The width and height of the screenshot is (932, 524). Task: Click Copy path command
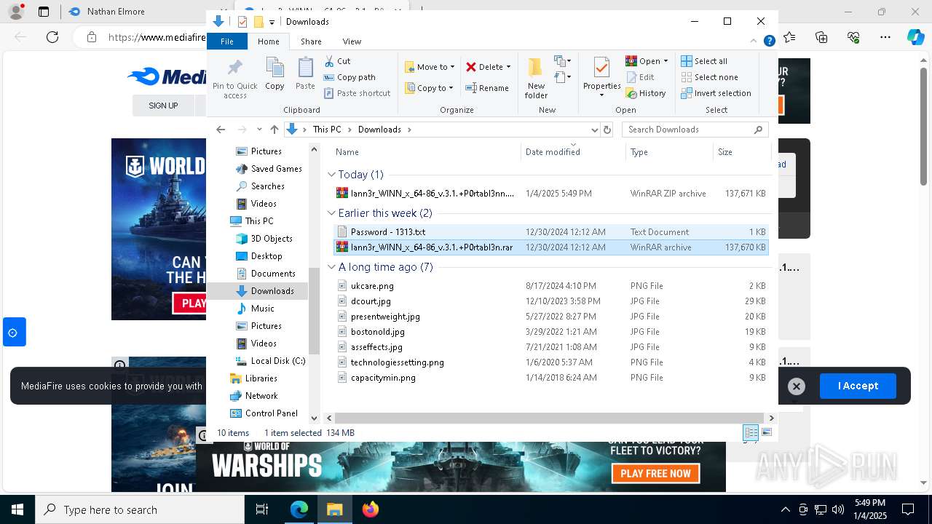coord(349,77)
